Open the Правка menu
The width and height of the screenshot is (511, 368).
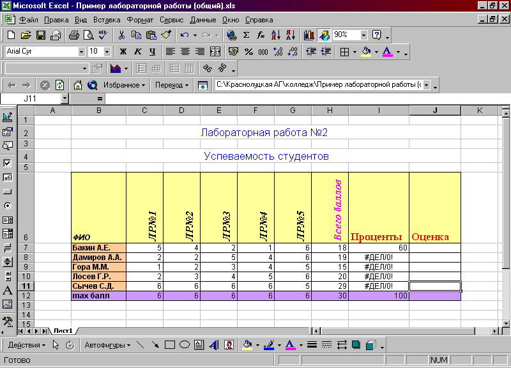coord(56,20)
